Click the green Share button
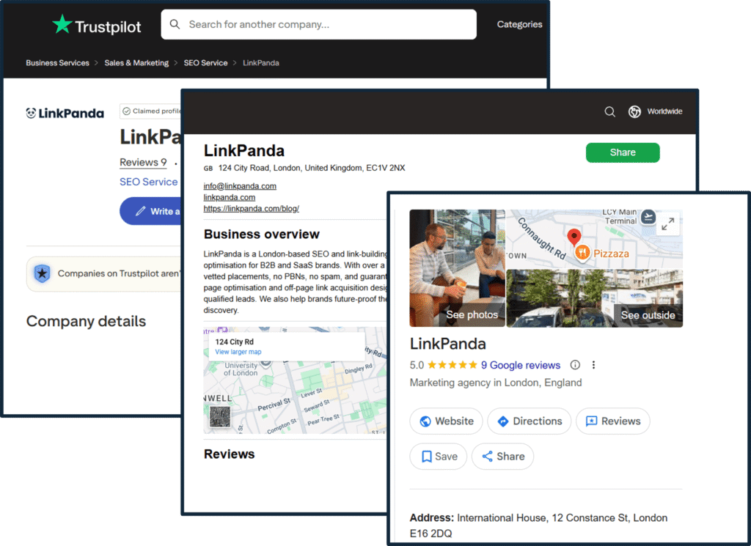The width and height of the screenshot is (751, 546). [x=622, y=152]
